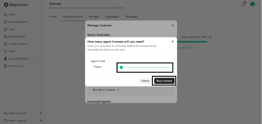Click the Atenxion logo icon
This screenshot has height=124, width=262.
pos(6,5)
